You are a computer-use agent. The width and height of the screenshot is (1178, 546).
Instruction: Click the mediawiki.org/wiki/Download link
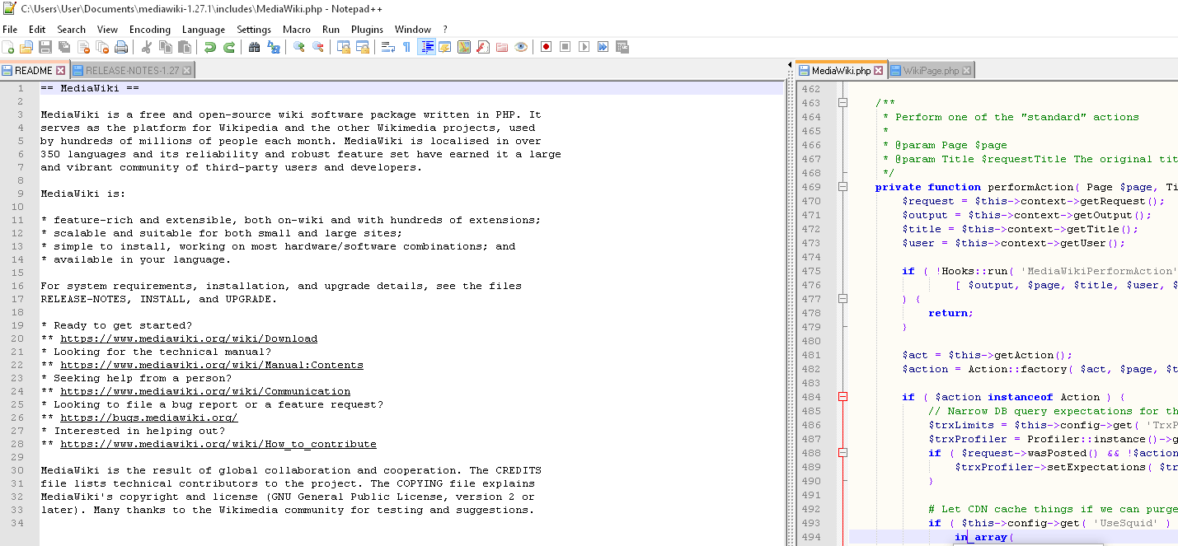(x=189, y=338)
